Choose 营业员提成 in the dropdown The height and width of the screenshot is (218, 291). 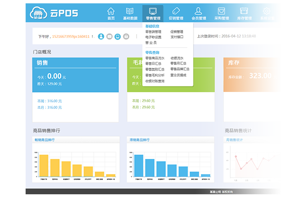(178, 75)
